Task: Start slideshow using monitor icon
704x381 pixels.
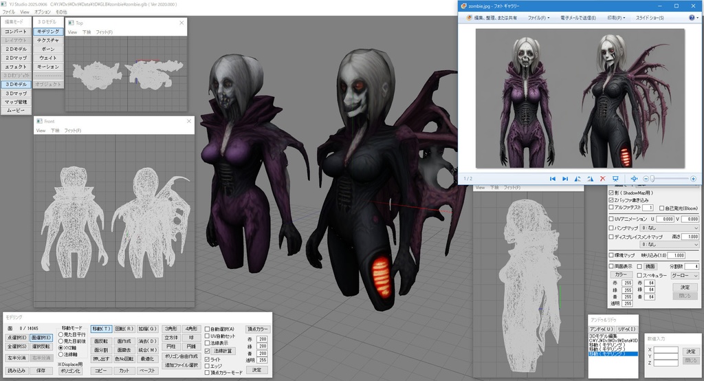Action: pos(615,179)
